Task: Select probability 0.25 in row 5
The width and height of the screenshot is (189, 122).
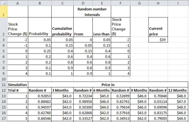Action: click(x=40, y=51)
